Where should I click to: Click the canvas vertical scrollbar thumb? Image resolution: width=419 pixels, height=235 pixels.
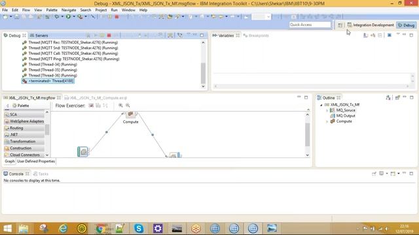[307, 134]
